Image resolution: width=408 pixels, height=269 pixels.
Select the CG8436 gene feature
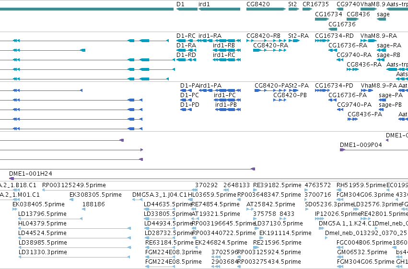(x=353, y=19)
